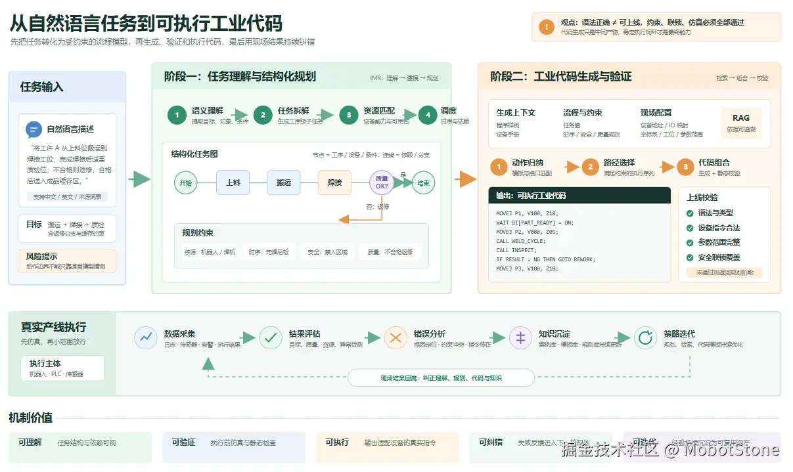Click the green circle numbered 1 beside 语义理解
Screen dimensions: 793x472
coord(177,115)
